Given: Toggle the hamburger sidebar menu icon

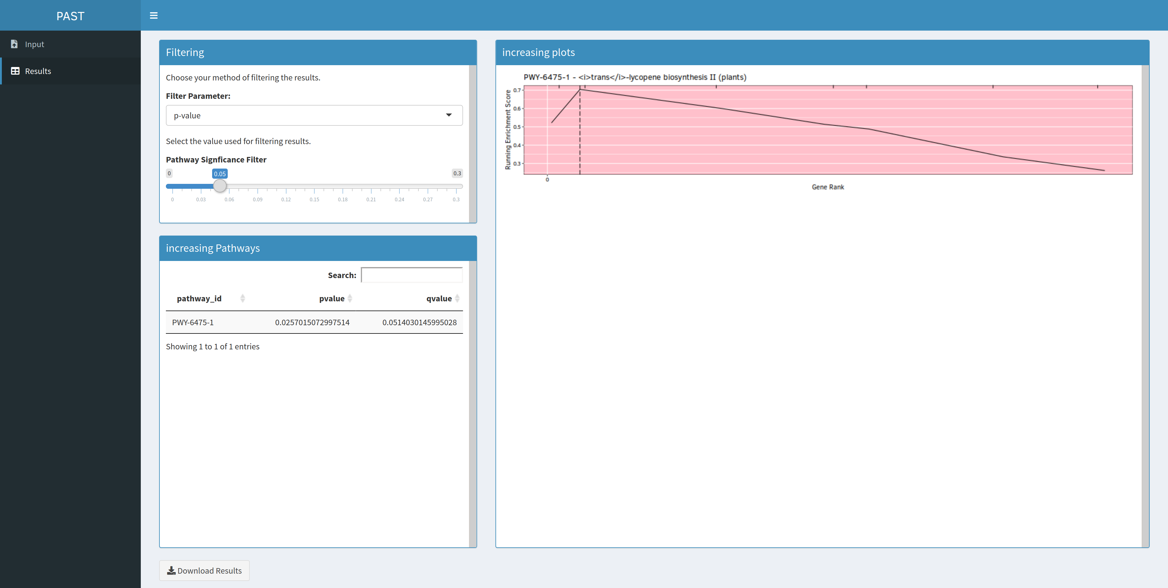Looking at the screenshot, I should [x=154, y=15].
